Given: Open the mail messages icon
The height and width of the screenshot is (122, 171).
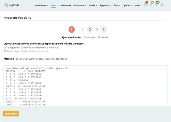Looking at the screenshot, I should (145, 5).
